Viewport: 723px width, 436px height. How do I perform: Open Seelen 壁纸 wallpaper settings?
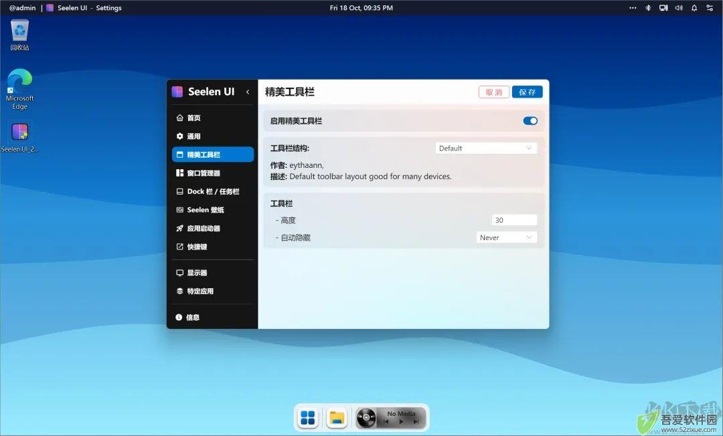(x=213, y=210)
